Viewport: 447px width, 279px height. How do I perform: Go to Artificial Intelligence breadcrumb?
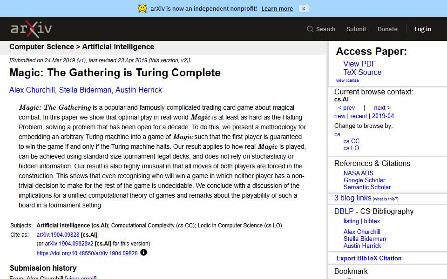coord(118,46)
